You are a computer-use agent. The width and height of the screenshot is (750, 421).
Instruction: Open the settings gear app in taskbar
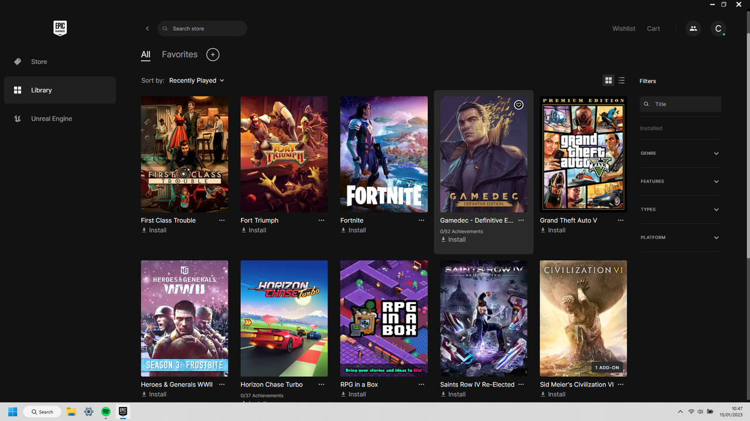pos(88,412)
